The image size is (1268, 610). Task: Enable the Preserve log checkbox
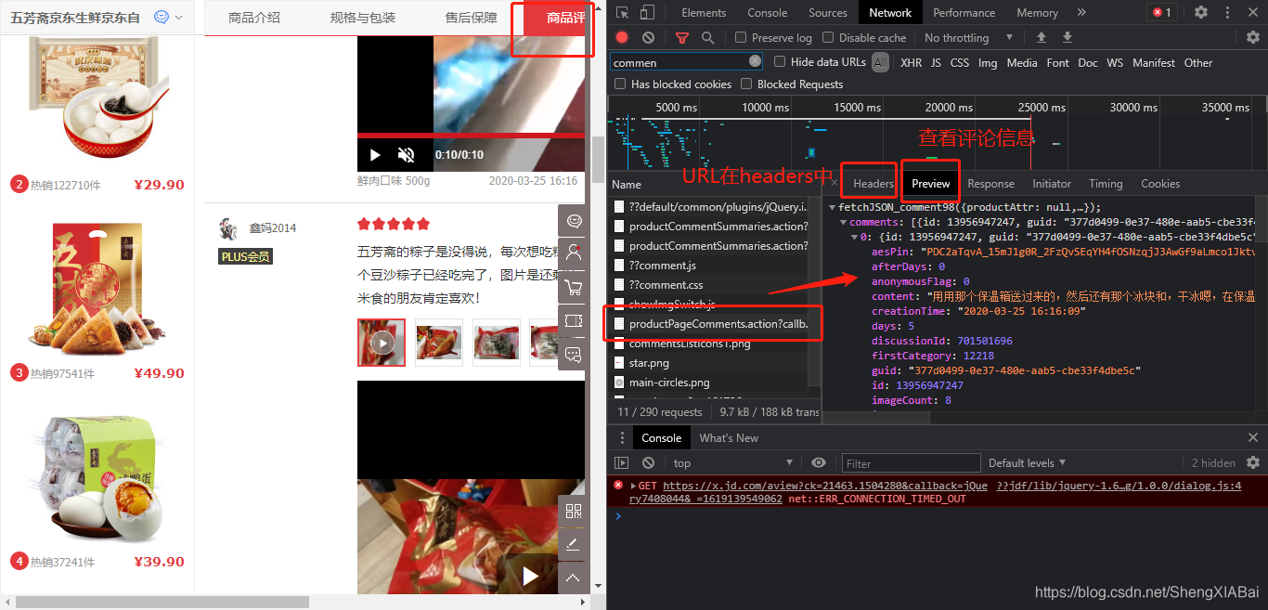pos(741,37)
